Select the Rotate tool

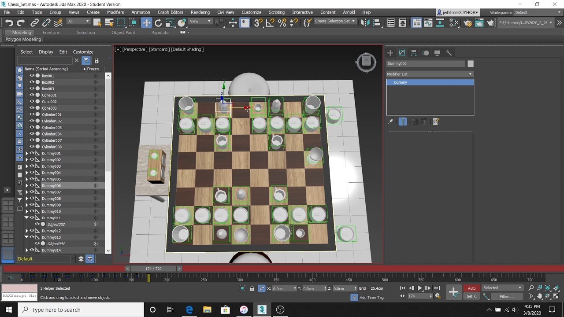[x=158, y=22]
